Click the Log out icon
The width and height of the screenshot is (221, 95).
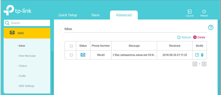pyautogui.click(x=189, y=12)
